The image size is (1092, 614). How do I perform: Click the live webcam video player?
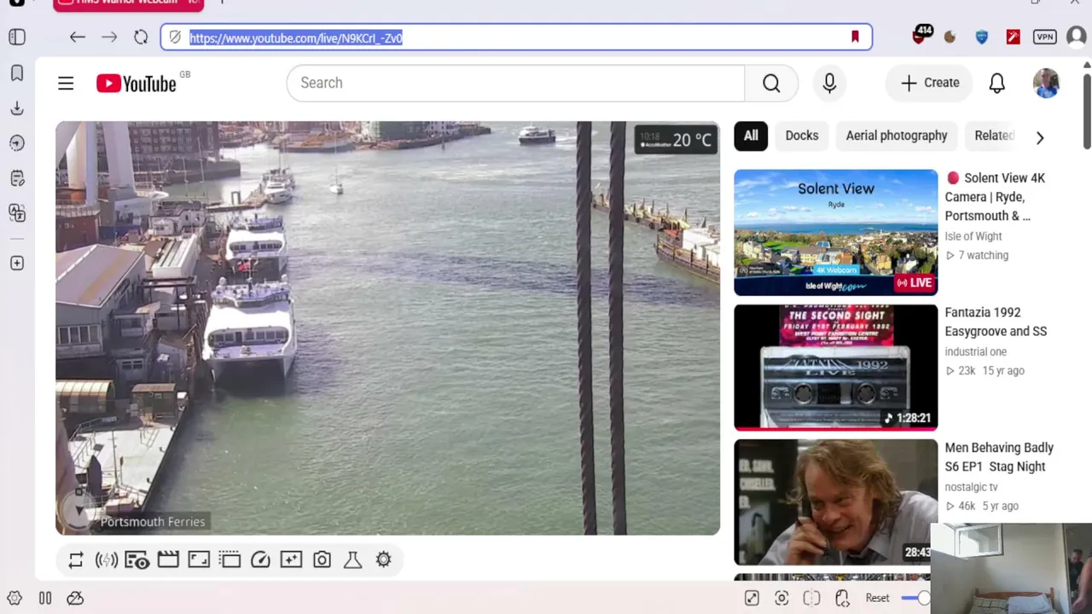pos(388,328)
